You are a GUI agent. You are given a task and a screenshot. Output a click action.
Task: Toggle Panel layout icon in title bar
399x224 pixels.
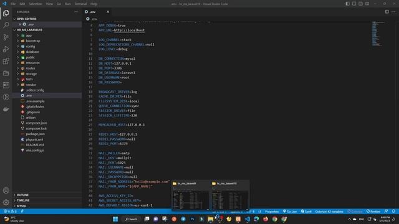click(354, 4)
